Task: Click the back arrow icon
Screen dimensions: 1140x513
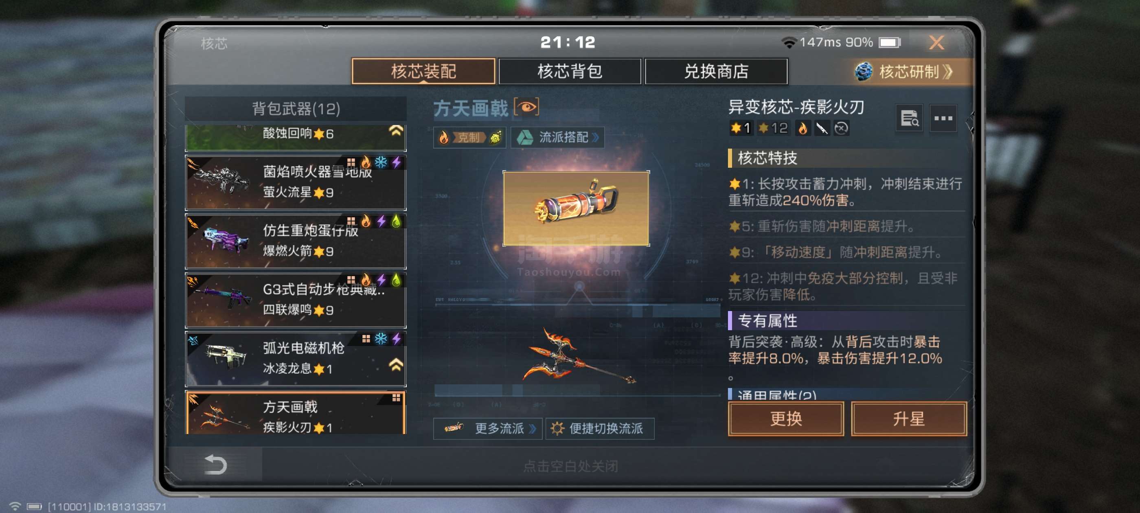Action: click(215, 464)
